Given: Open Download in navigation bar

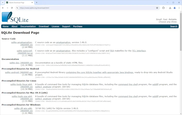Looking at the screenshot, I should pyautogui.click(x=44, y=26).
